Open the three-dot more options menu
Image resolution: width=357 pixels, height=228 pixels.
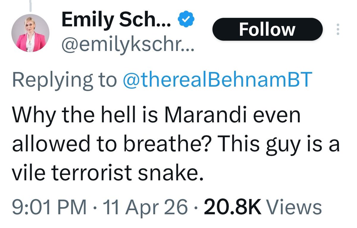(x=338, y=30)
